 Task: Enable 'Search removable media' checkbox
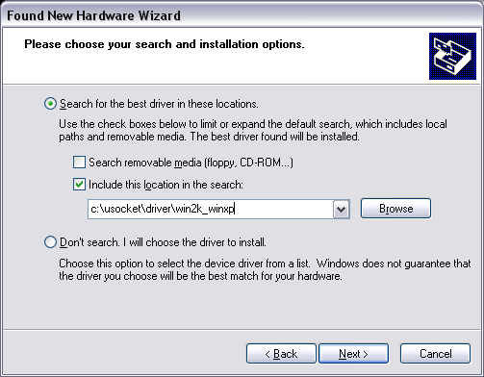79,163
